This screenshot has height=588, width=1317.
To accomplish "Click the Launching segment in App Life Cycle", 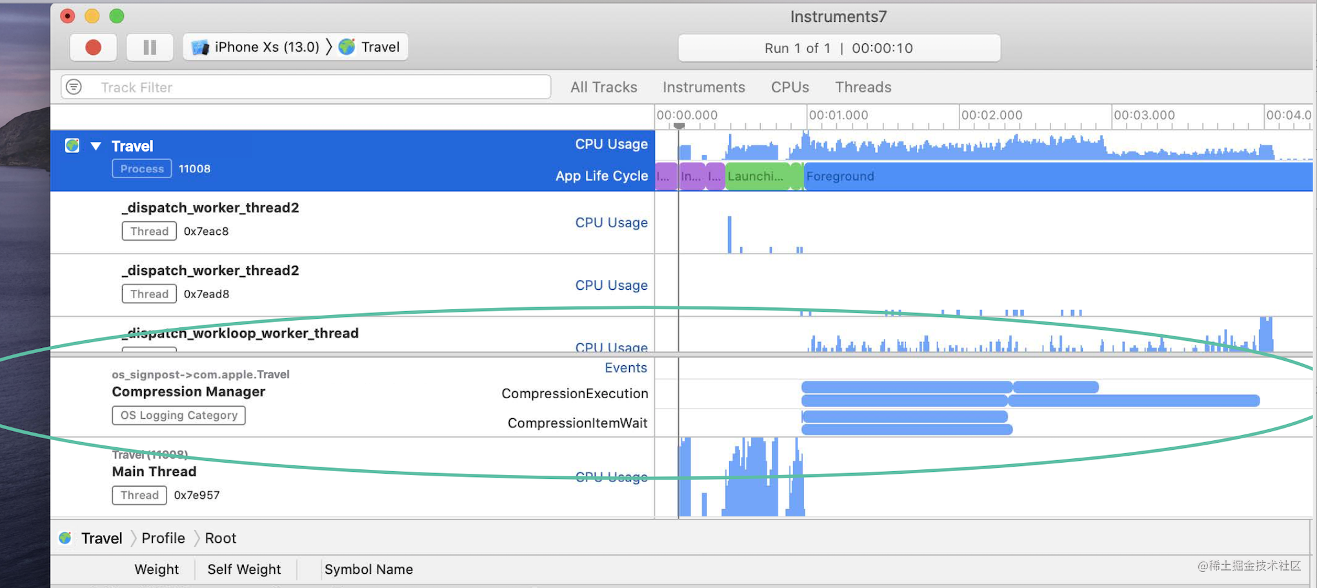I will 758,176.
